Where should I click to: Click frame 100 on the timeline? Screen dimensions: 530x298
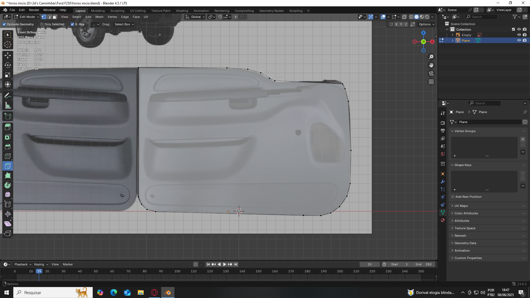click(x=177, y=271)
